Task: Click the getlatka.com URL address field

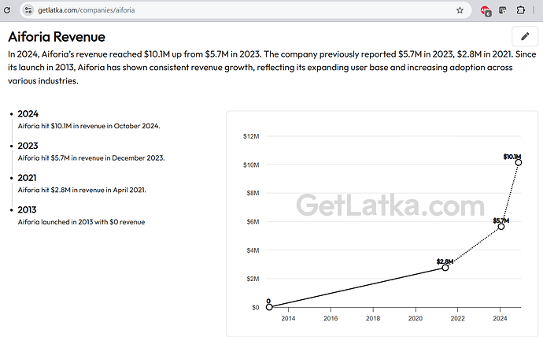Action: 236,10
